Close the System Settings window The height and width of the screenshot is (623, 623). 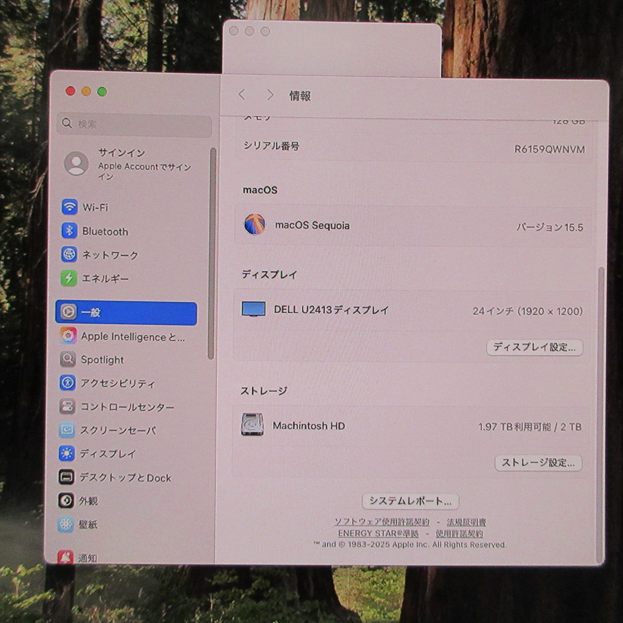(x=70, y=91)
